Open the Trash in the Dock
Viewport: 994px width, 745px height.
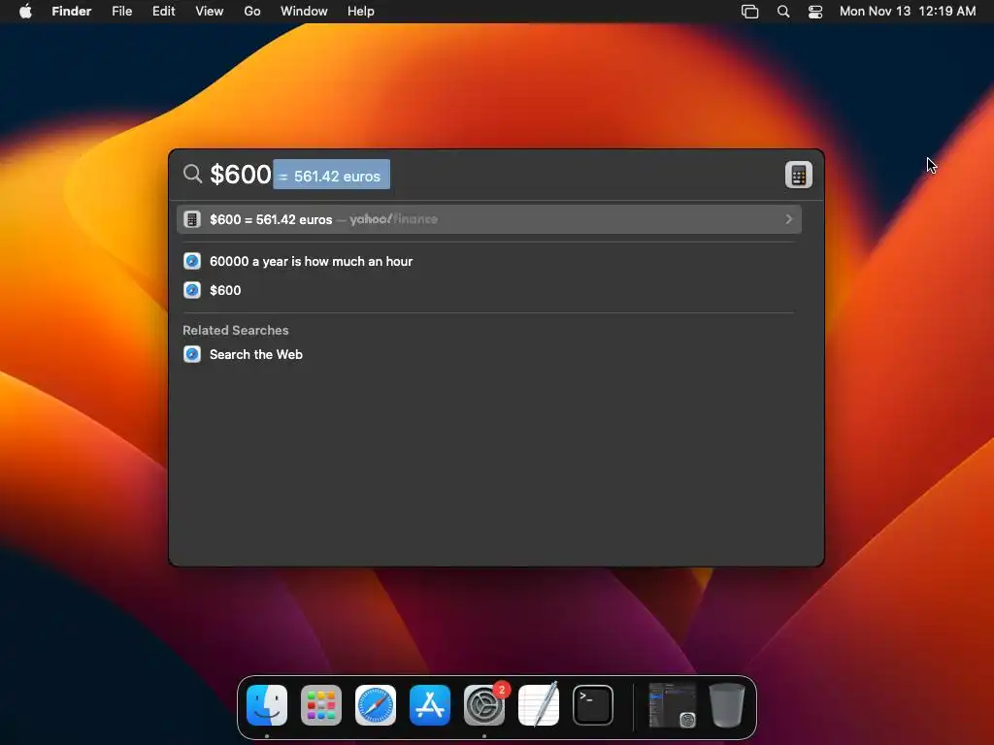pos(726,705)
